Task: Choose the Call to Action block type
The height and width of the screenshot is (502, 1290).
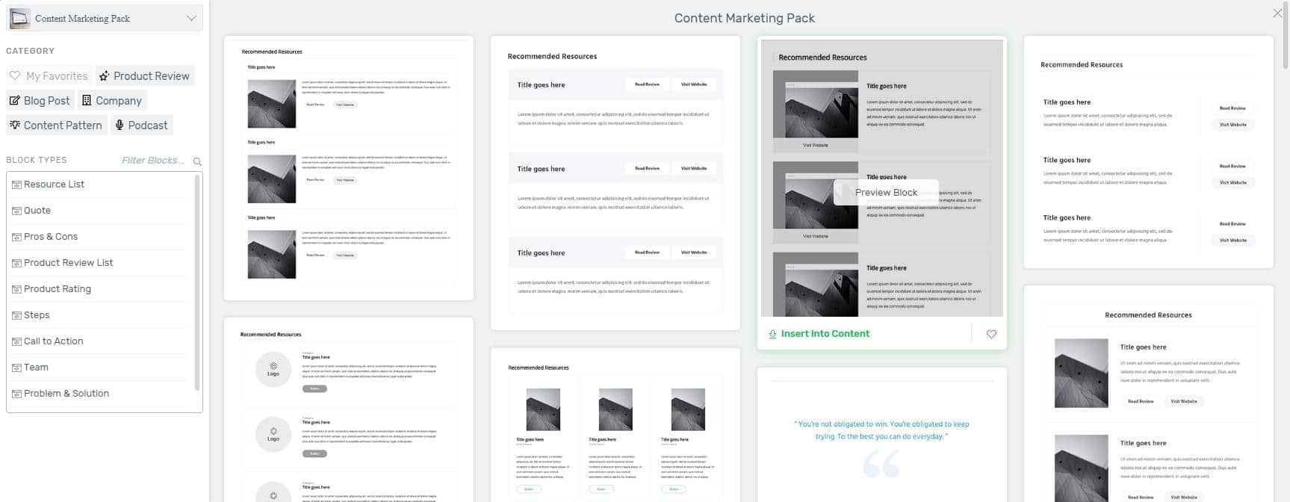Action: (99, 341)
